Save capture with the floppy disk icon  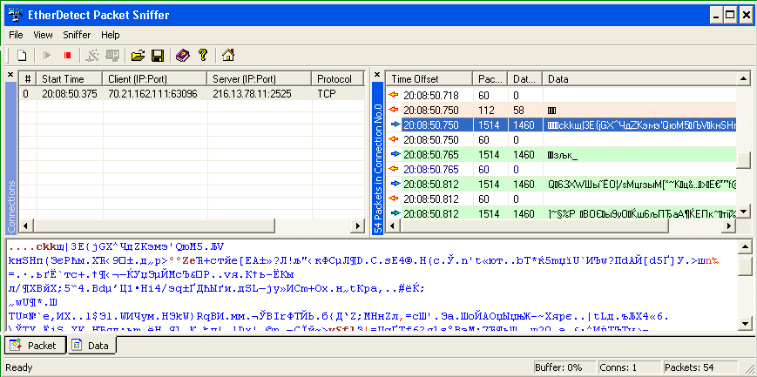(158, 56)
